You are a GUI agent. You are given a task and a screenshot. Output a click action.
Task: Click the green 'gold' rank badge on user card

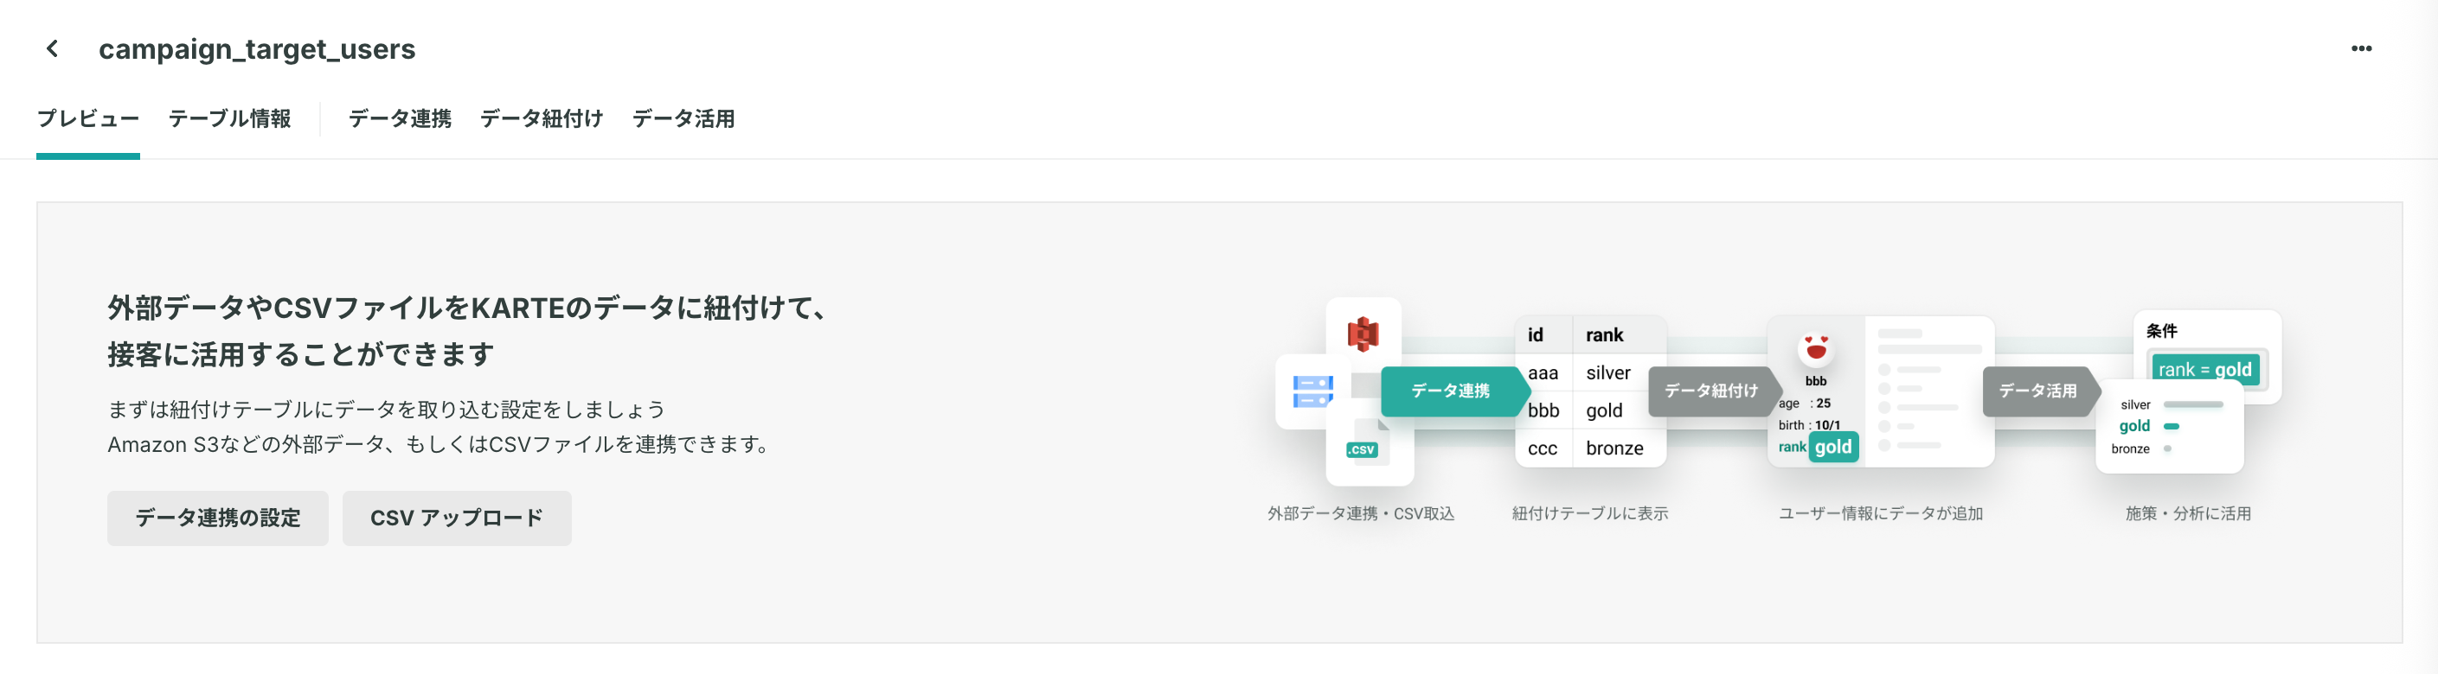coord(1833,447)
